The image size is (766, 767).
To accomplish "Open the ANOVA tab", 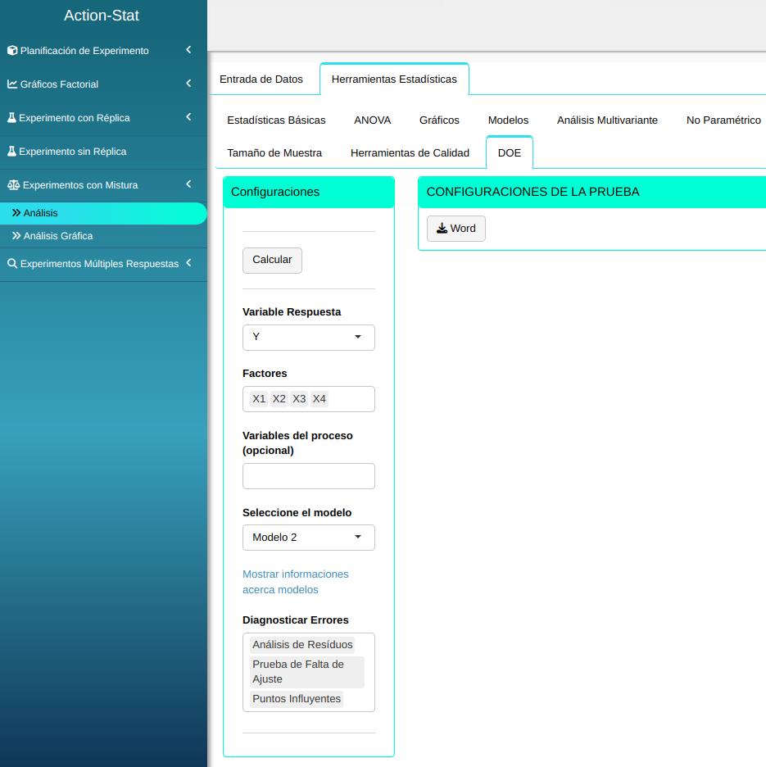I will point(372,120).
